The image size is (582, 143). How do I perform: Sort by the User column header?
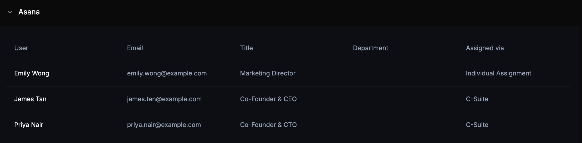point(21,48)
